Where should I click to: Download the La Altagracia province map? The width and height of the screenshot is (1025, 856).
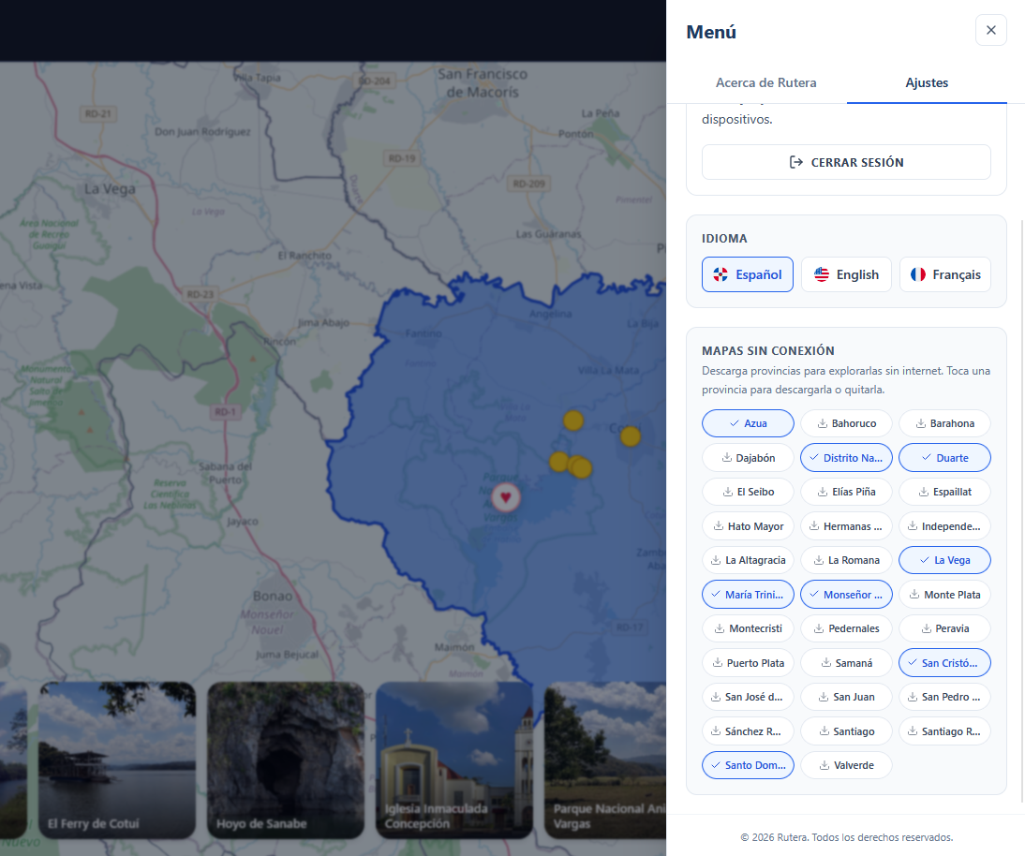point(748,560)
